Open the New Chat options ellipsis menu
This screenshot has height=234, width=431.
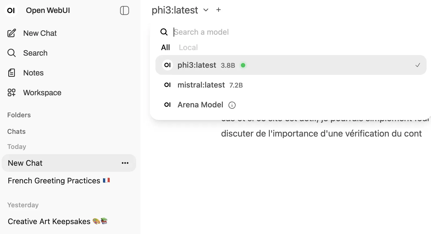(x=125, y=163)
